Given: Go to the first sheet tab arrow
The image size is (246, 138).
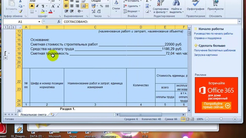Looking at the screenshot, I should tap(5, 115).
